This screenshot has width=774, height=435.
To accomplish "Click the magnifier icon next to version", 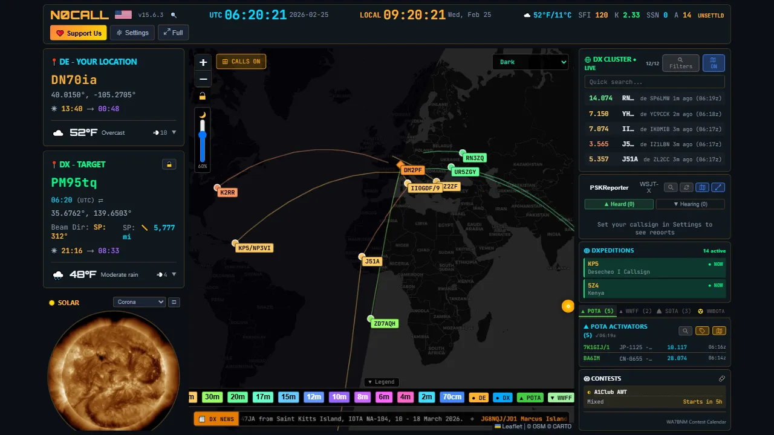I will [174, 15].
